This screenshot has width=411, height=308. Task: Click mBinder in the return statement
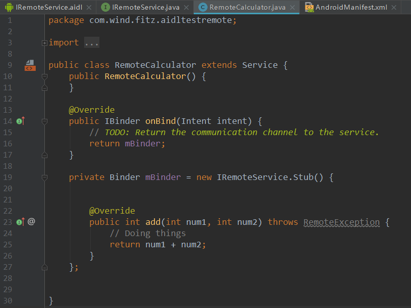[142, 144]
